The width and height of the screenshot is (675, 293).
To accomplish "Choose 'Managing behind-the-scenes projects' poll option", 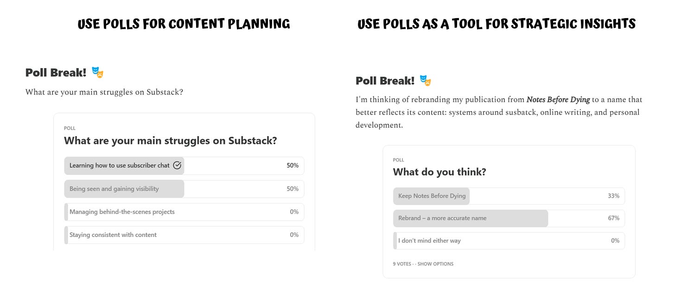I will pyautogui.click(x=184, y=212).
